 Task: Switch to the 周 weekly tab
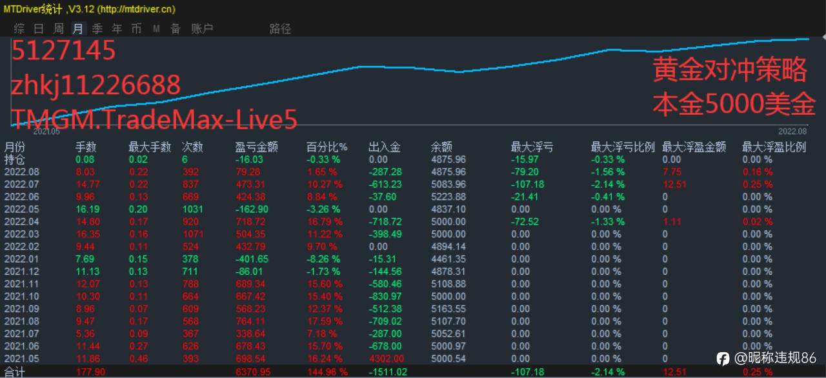[x=59, y=29]
